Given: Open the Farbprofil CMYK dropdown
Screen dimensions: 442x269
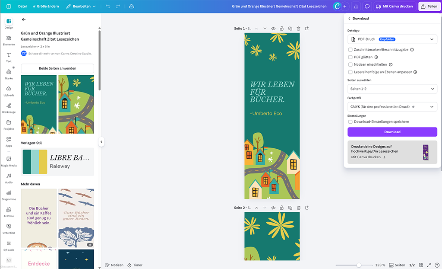Looking at the screenshot, I should [x=392, y=107].
